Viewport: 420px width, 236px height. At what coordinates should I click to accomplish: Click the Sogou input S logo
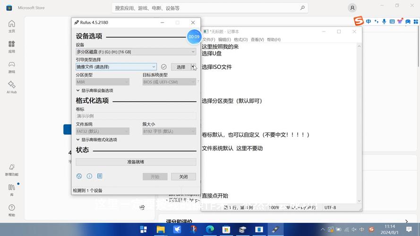[359, 21]
